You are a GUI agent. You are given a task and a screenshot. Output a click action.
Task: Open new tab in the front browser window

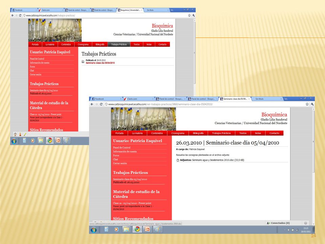click(x=286, y=99)
